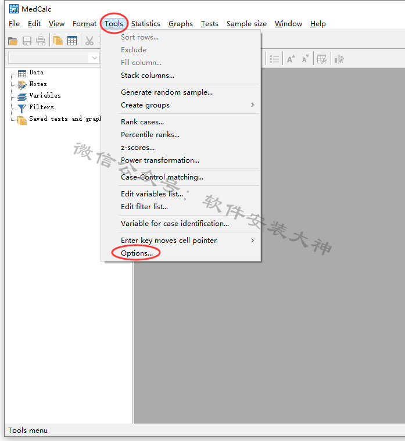The width and height of the screenshot is (405, 441).
Task: Click the Print icon in toolbar
Action: tap(41, 41)
